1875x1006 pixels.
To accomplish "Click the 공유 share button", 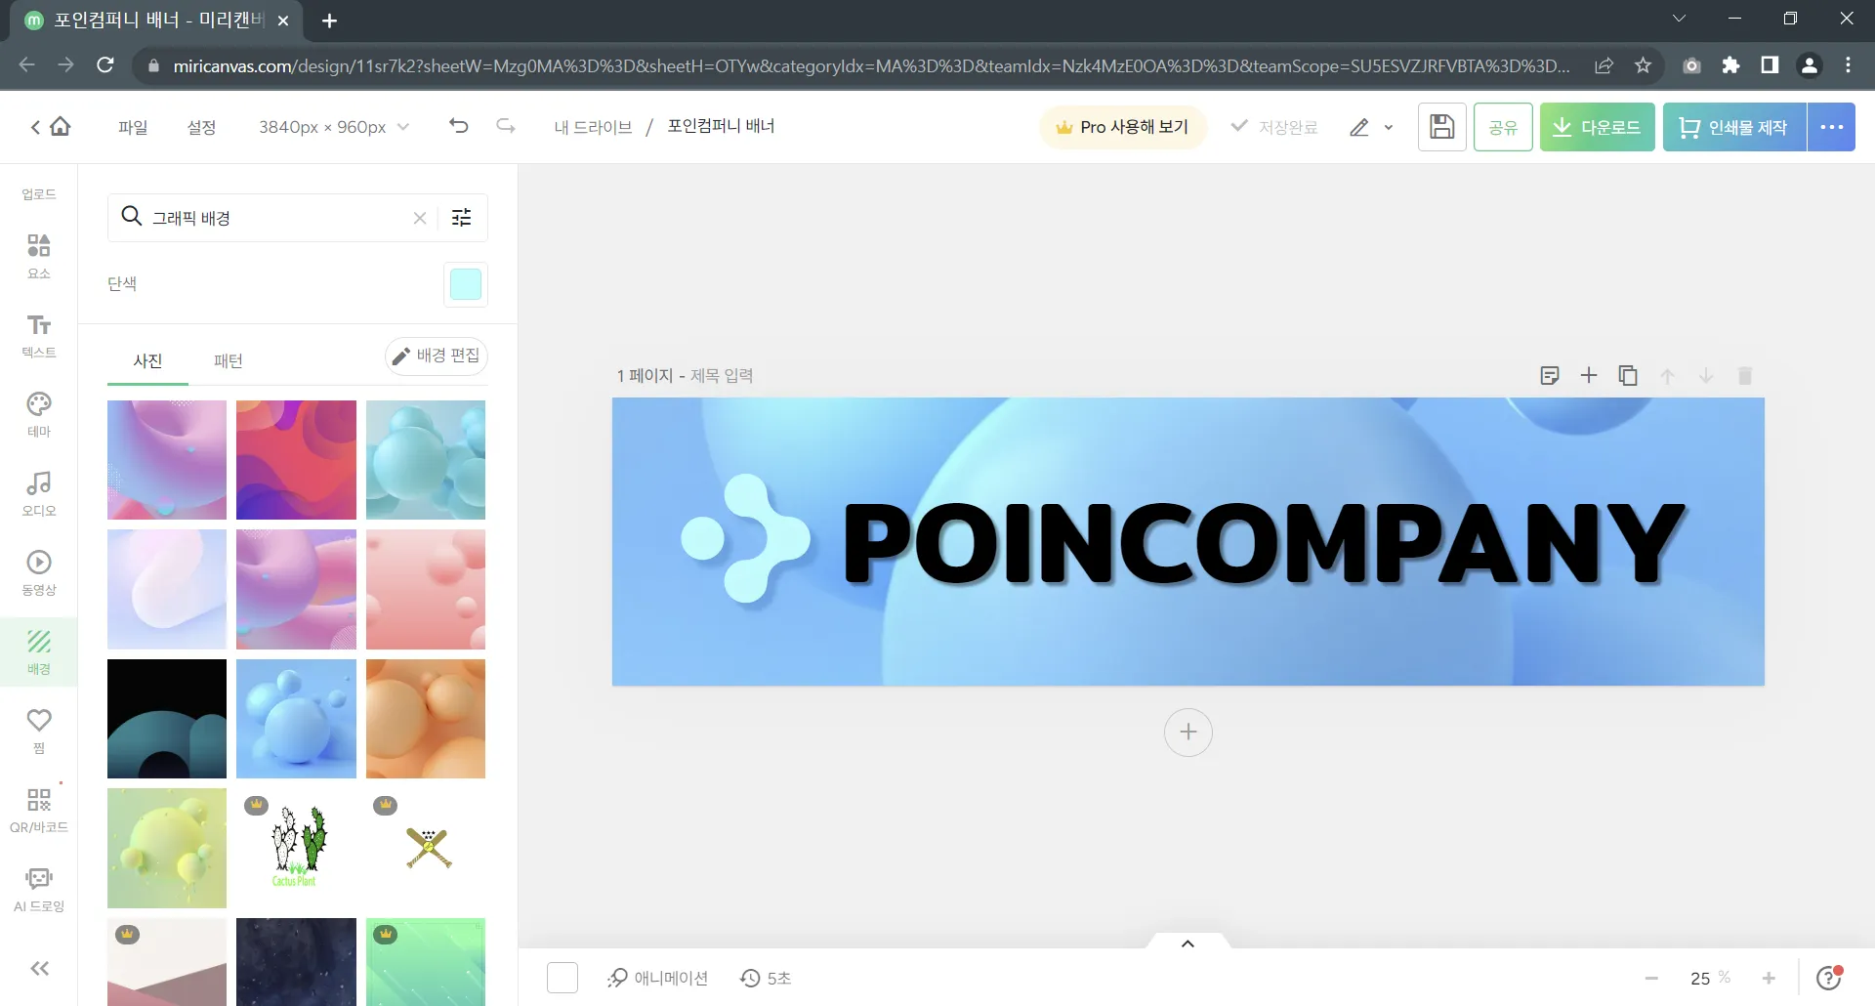I will tap(1503, 127).
